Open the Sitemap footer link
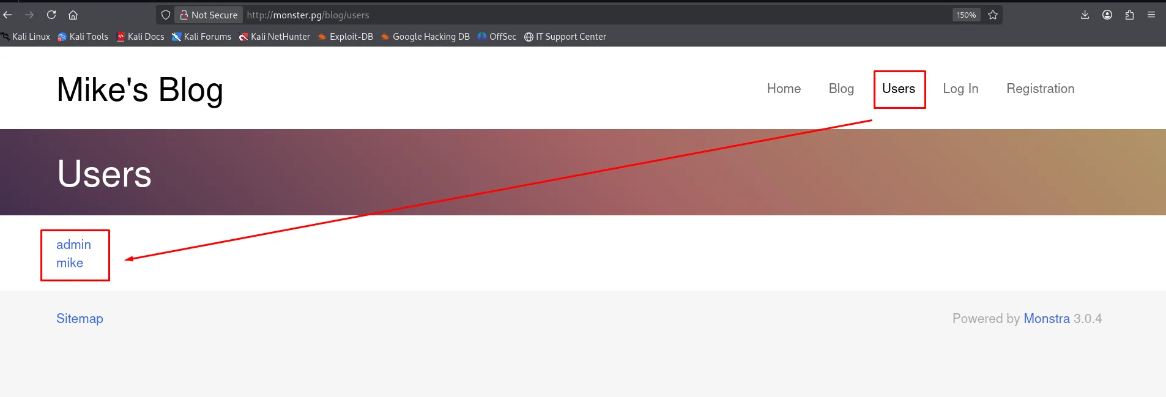This screenshot has height=397, width=1166. click(80, 319)
